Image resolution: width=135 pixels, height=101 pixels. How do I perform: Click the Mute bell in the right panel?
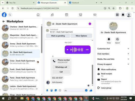coord(109,39)
